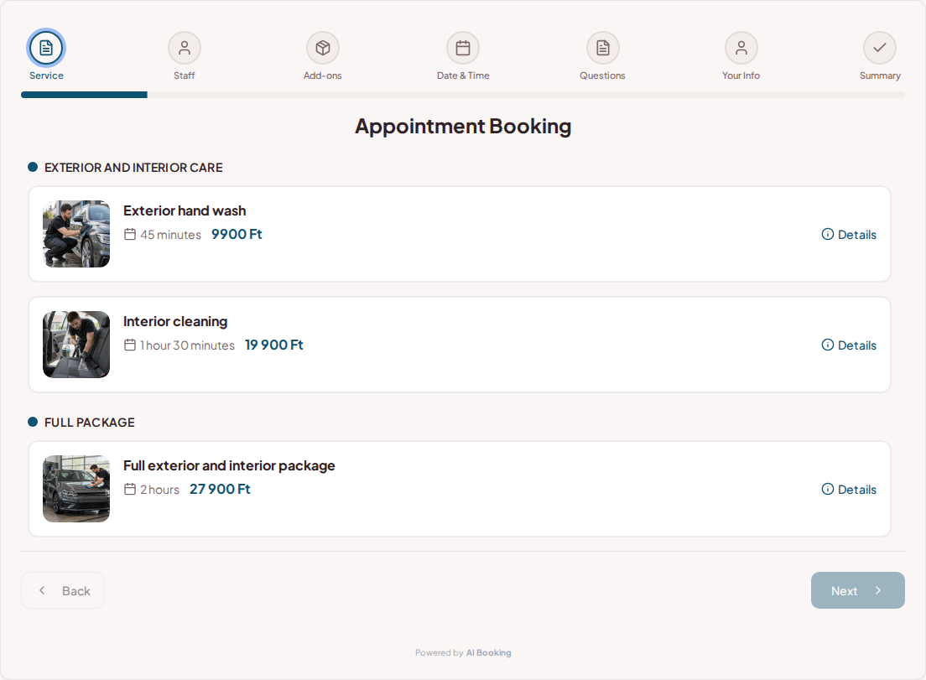This screenshot has height=680, width=926.
Task: Open Details for Full exterior and interior package
Action: pos(849,490)
